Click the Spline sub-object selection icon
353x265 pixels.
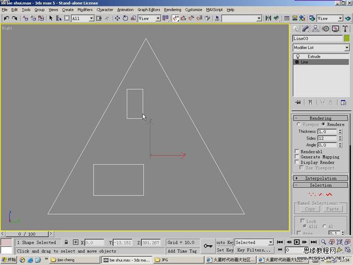point(329,195)
